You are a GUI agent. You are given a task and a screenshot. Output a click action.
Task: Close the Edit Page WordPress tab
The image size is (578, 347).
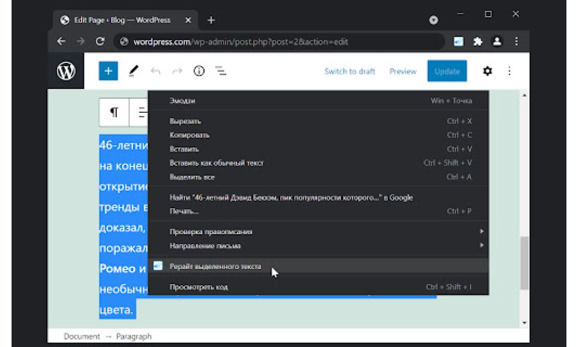pyautogui.click(x=188, y=20)
